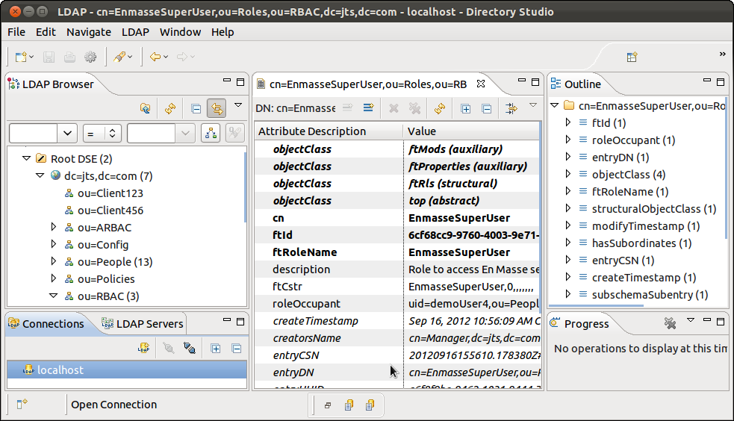The width and height of the screenshot is (734, 421).
Task: Click New Connection icon in Connections panel
Action: point(143,349)
